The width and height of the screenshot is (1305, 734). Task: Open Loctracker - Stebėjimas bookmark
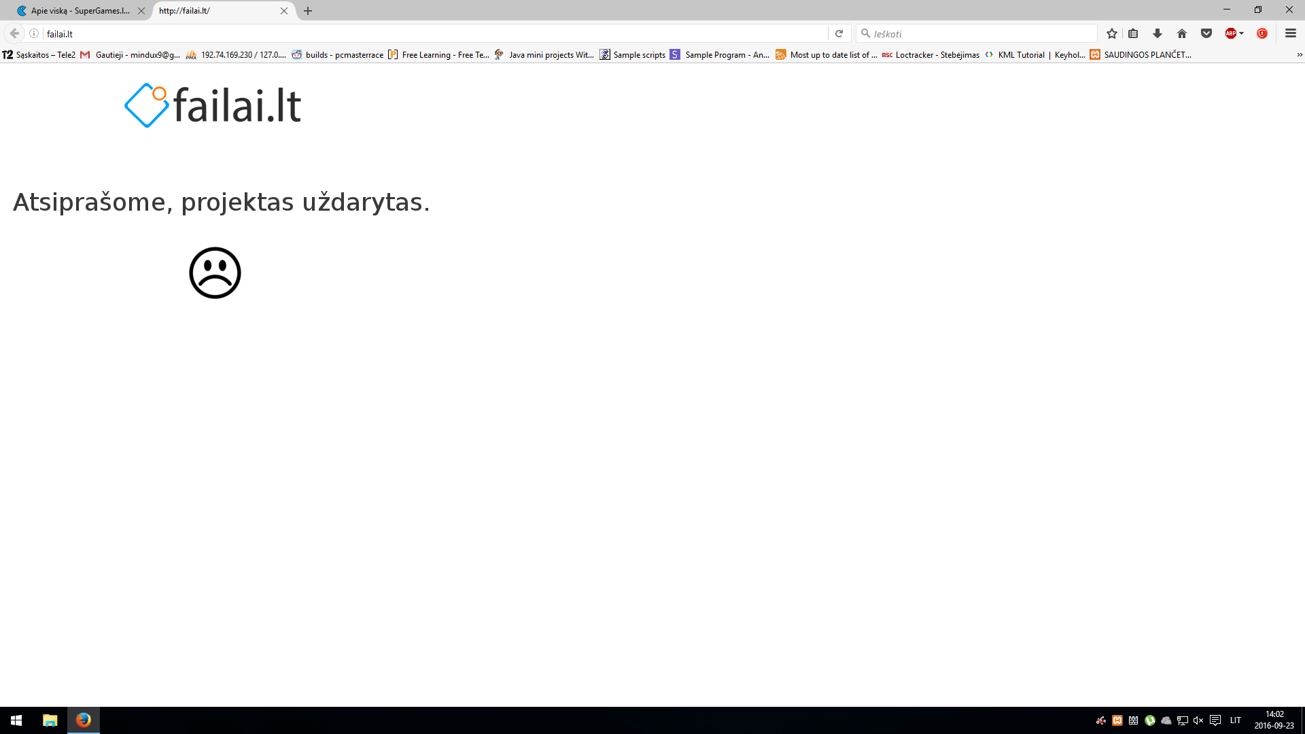click(x=930, y=55)
